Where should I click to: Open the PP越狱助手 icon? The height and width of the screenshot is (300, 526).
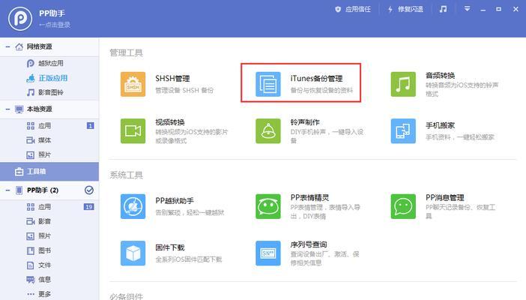(133, 206)
